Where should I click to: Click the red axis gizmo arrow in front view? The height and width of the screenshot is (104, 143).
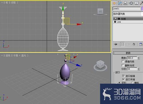(x=79, y=24)
